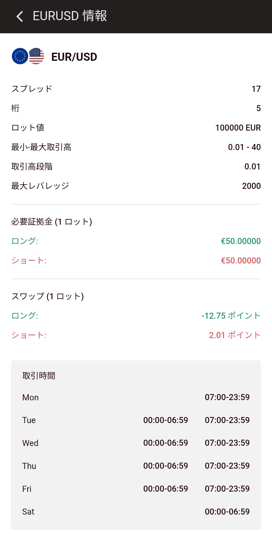Tap the short swap 2.01 ポイント
The image size is (272, 537).
[x=234, y=335]
